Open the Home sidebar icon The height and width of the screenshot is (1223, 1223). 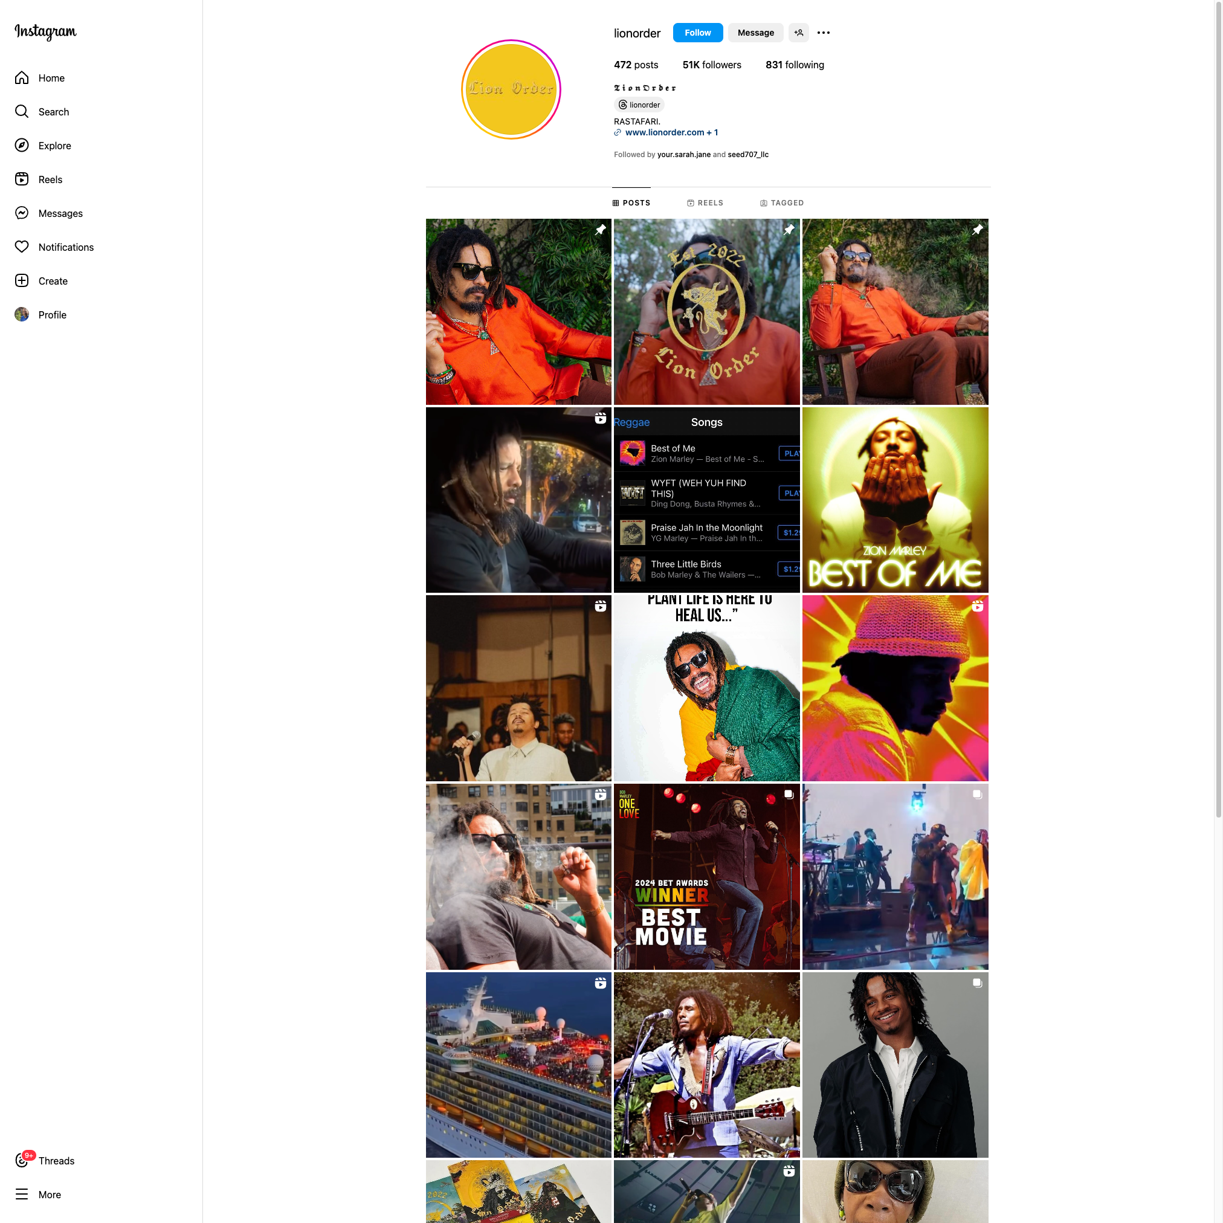coord(22,78)
